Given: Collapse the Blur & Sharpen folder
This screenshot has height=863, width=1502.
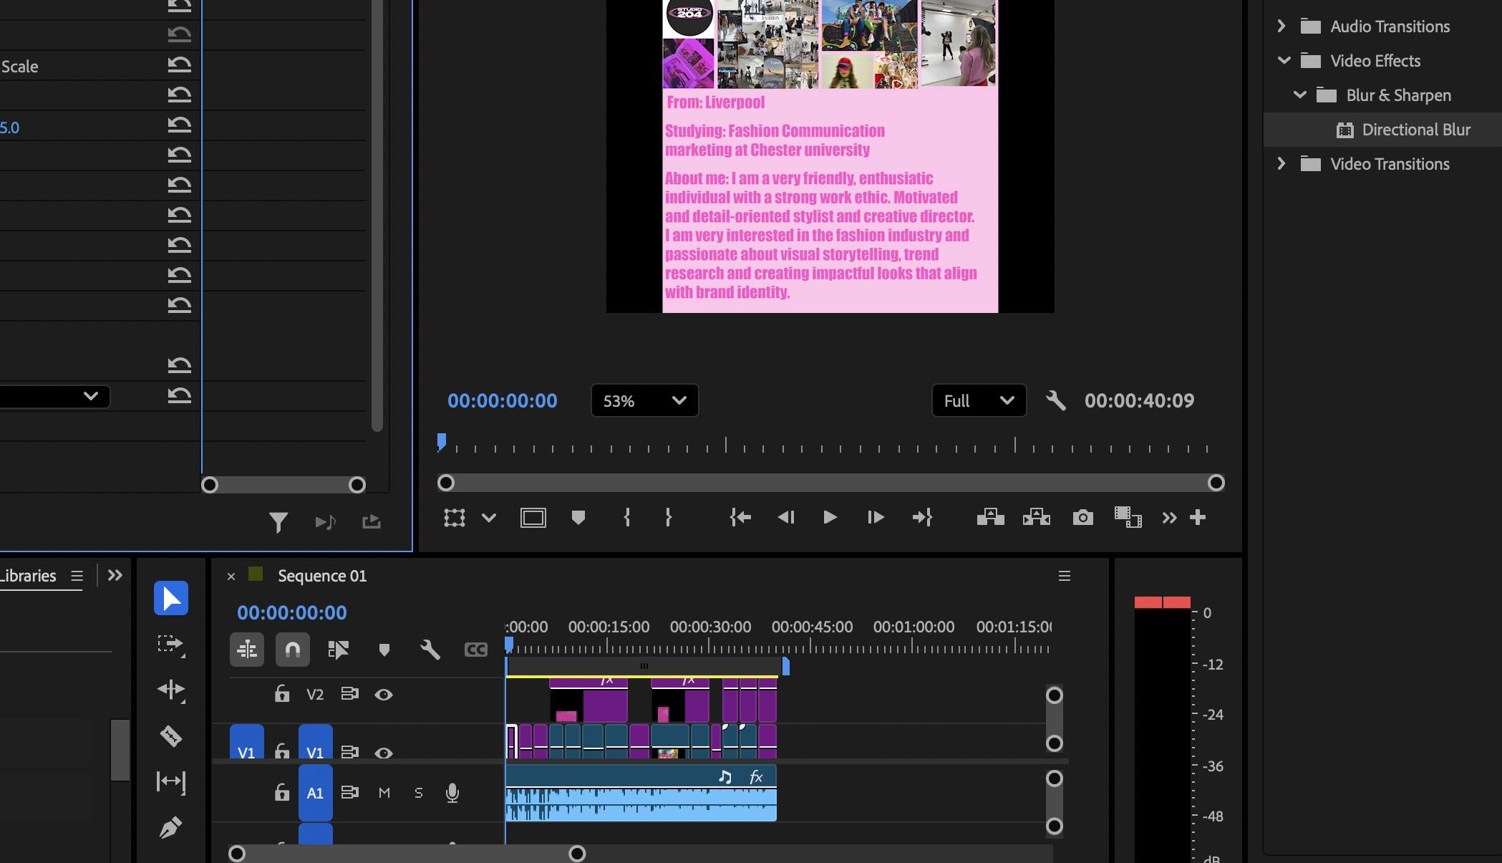Looking at the screenshot, I should (1299, 95).
